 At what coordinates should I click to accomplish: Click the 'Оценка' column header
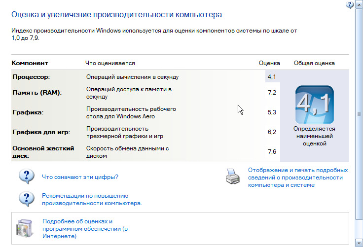tap(269, 63)
